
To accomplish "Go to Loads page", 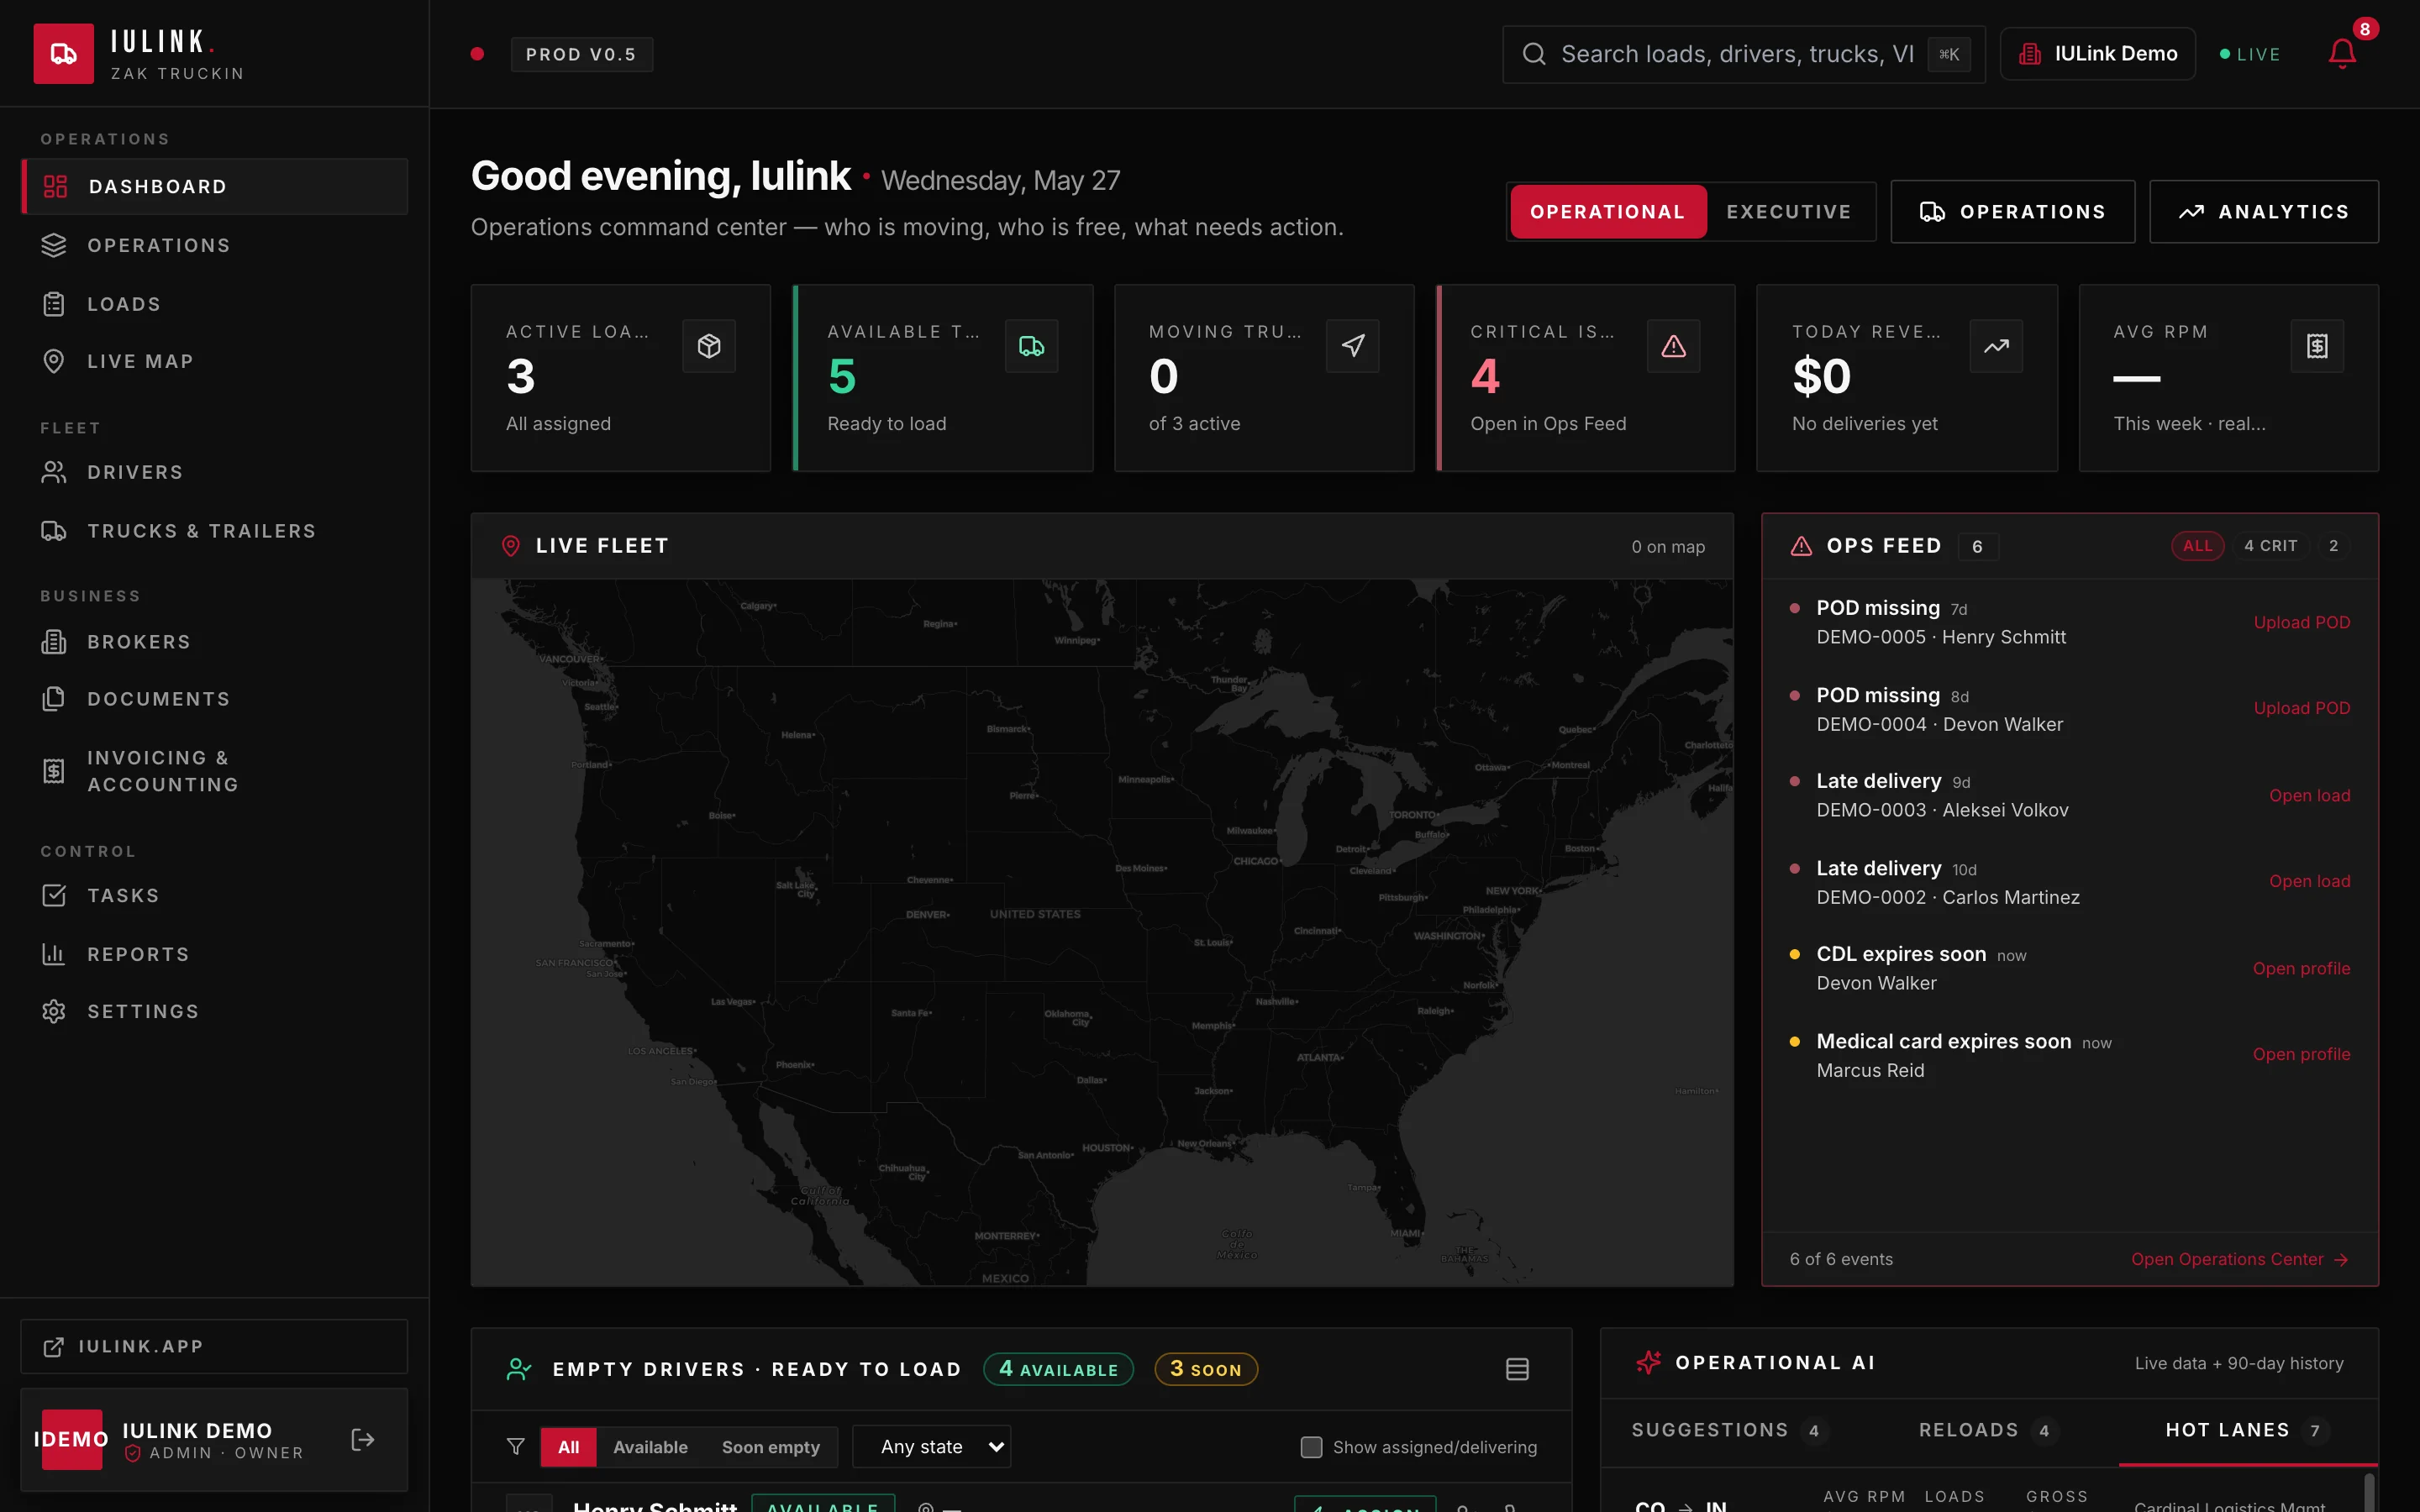I will coord(214,304).
